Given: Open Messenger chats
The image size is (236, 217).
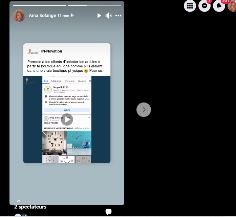Looking at the screenshot, I should pos(205,6).
